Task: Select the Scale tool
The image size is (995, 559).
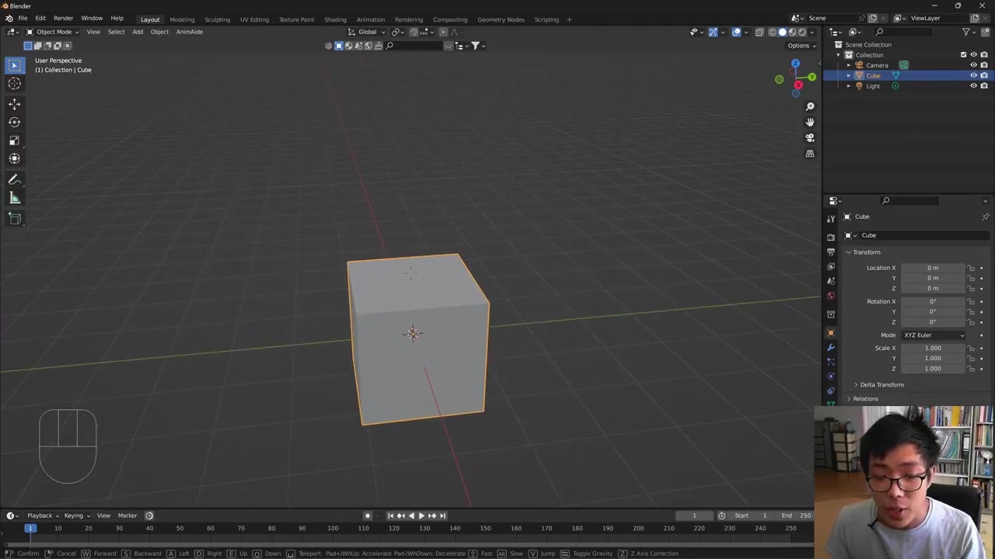Action: point(14,141)
